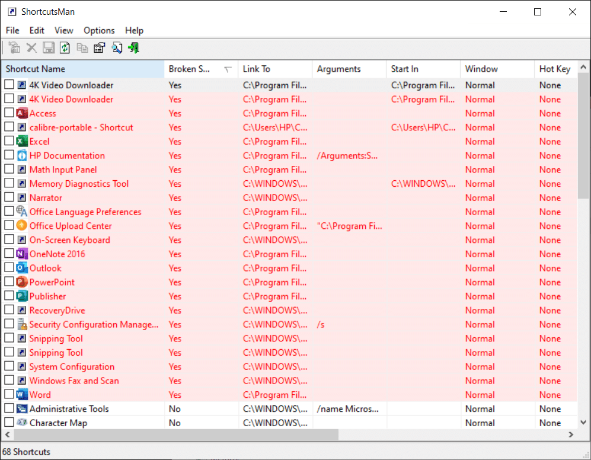Click the "/name Micros..." arguments cell
The image size is (591, 460).
pyautogui.click(x=347, y=408)
